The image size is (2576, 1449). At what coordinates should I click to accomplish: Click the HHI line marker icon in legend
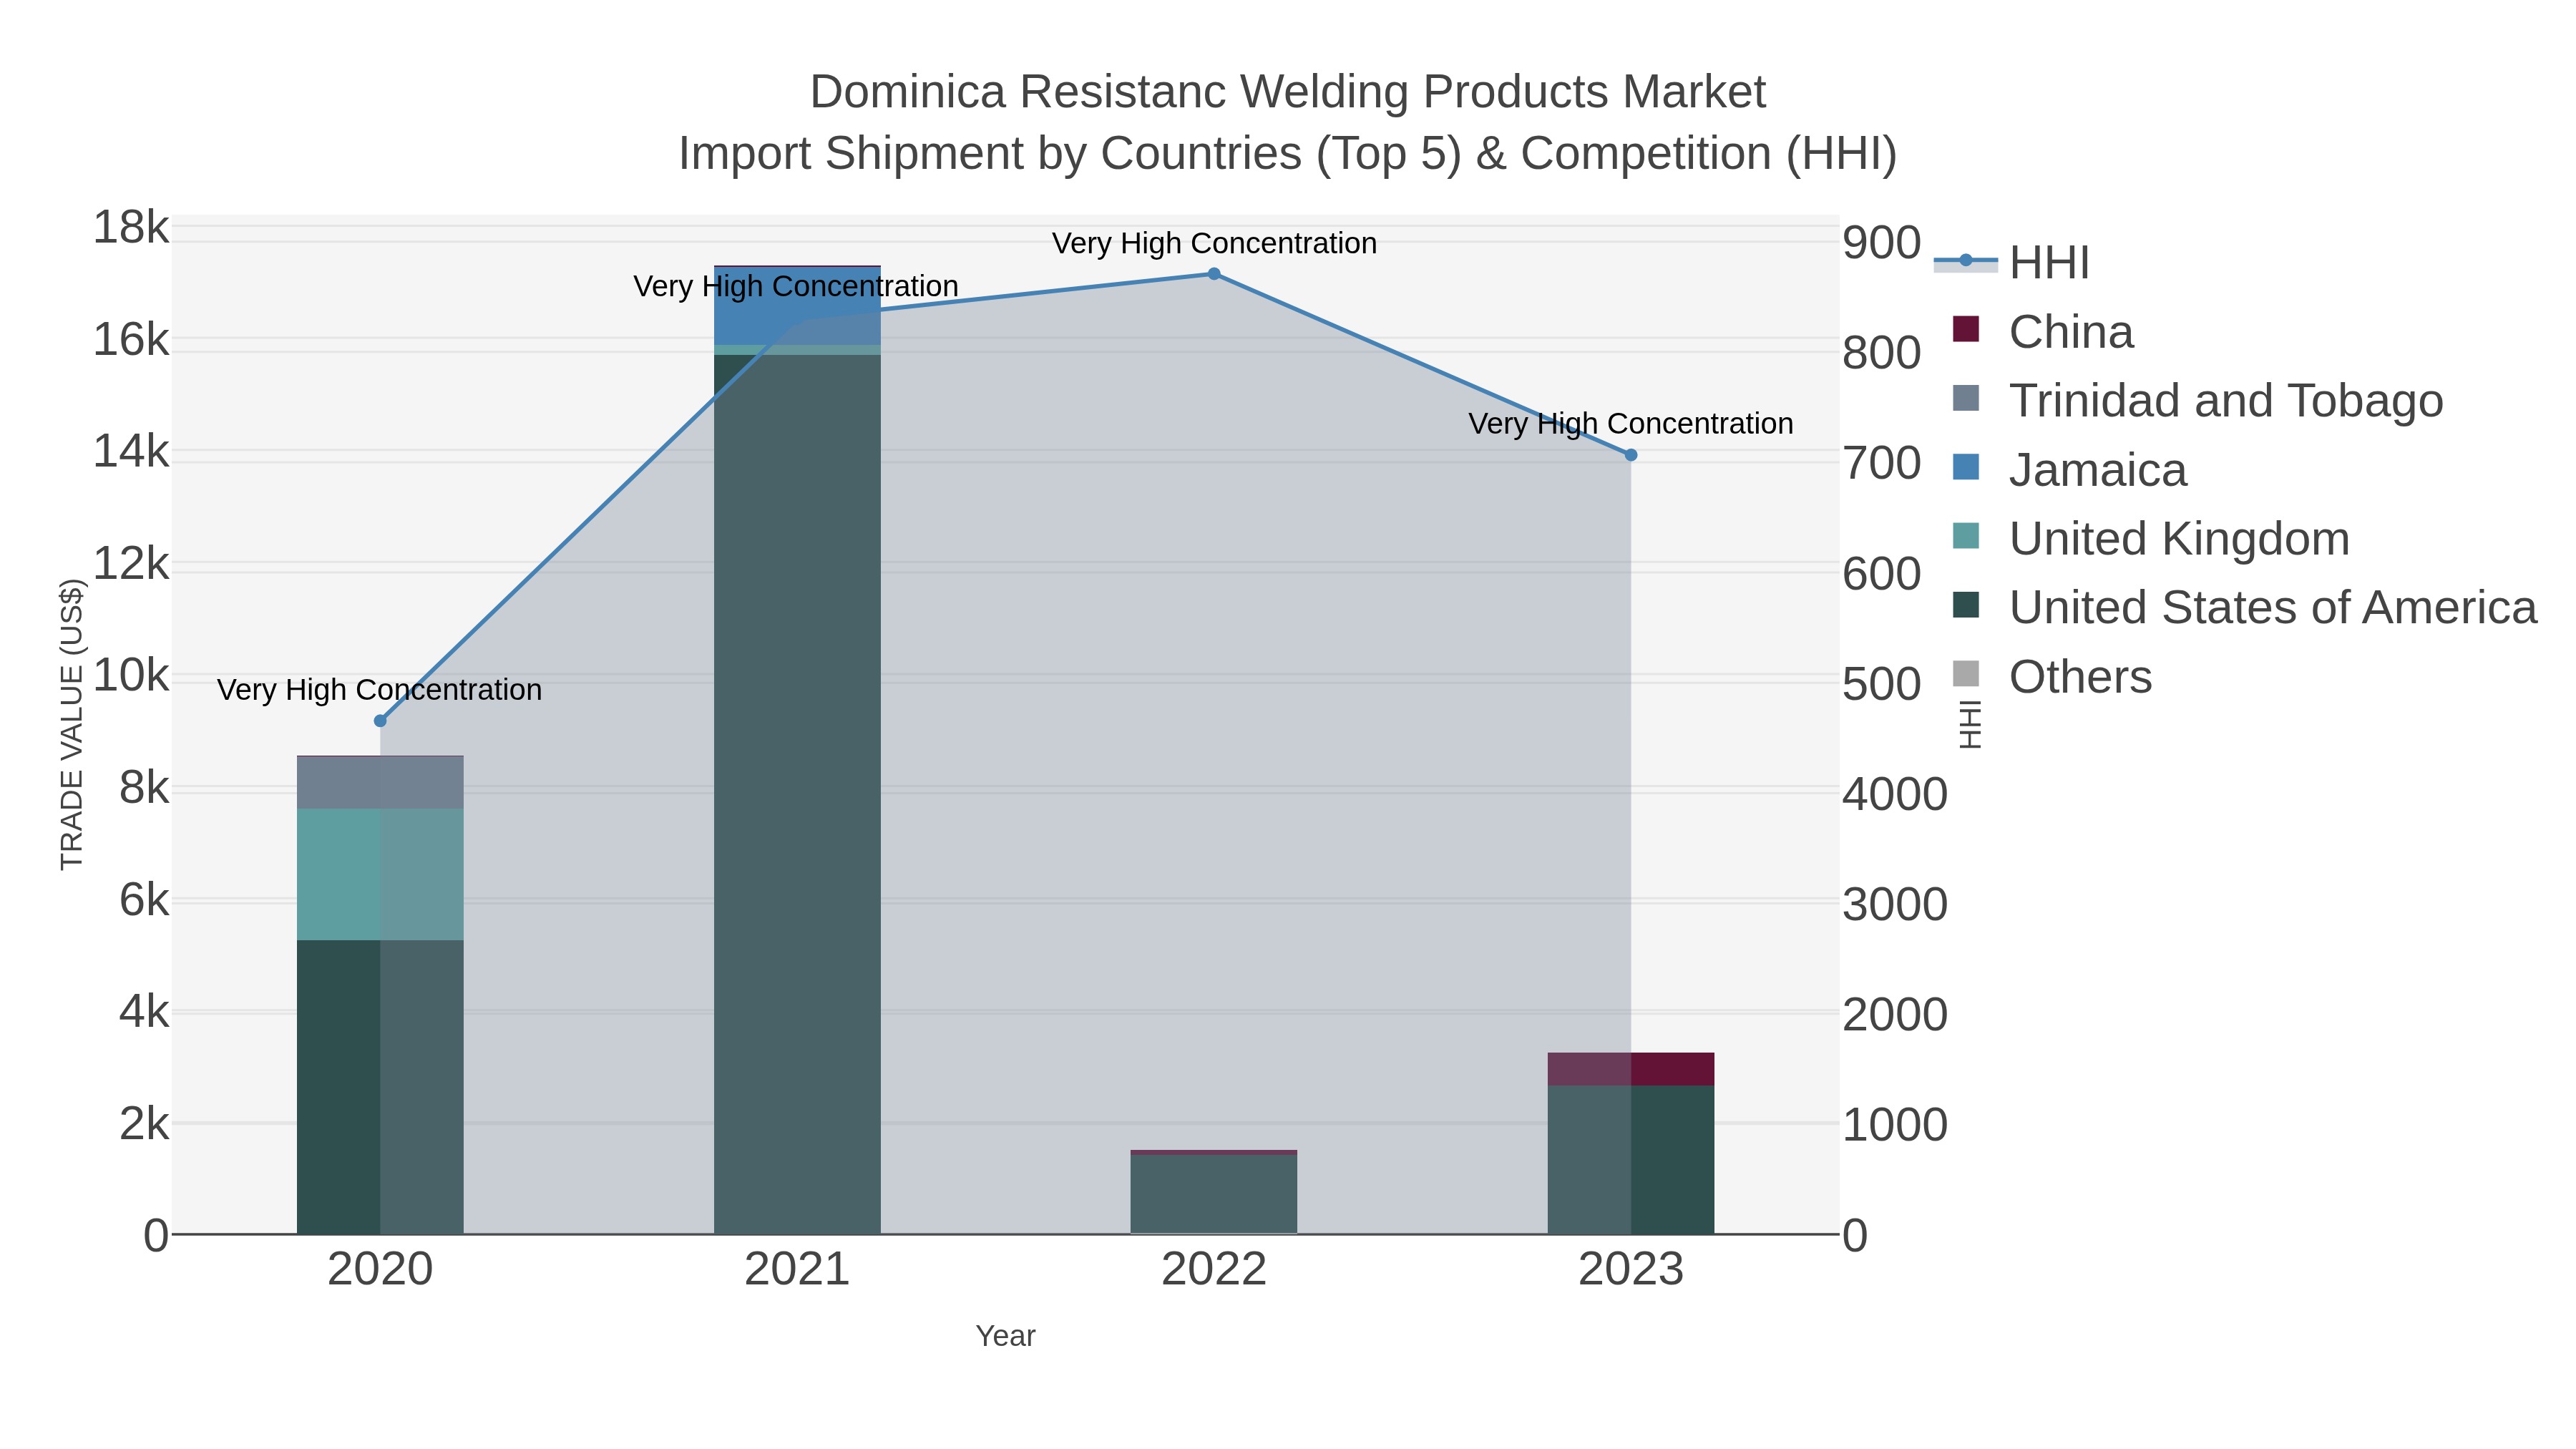point(1966,261)
